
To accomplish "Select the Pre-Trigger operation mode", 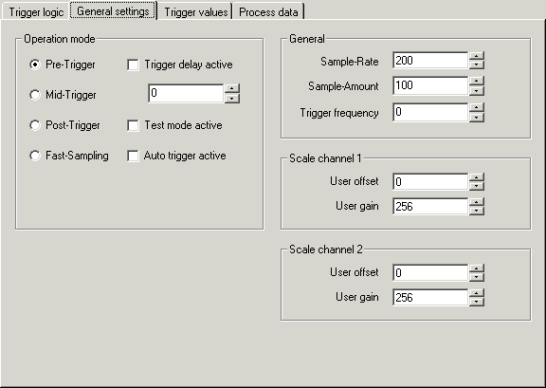I will (x=35, y=65).
